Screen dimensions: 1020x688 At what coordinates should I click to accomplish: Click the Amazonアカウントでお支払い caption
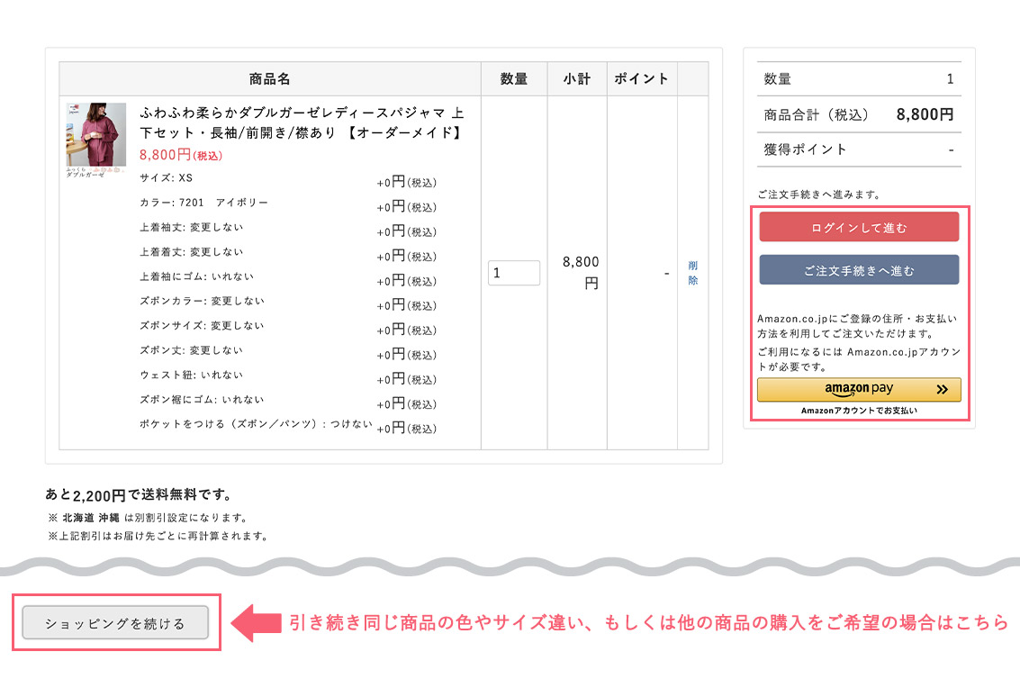(x=859, y=411)
